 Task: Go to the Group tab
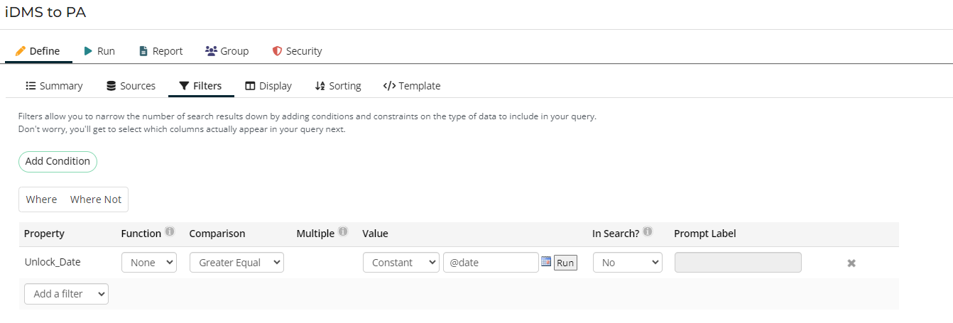(227, 51)
